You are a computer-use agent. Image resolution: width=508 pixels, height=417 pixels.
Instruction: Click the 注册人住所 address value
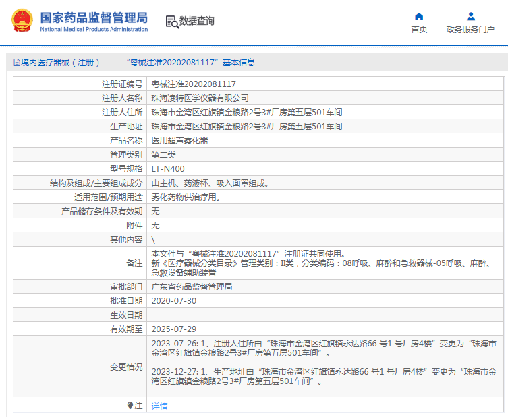point(247,113)
